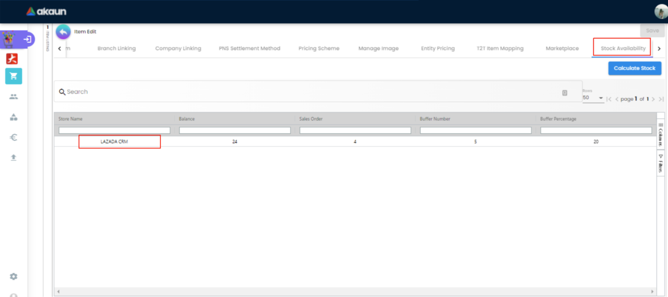Open the people group sidebar icon
This screenshot has width=668, height=297.
tap(14, 97)
